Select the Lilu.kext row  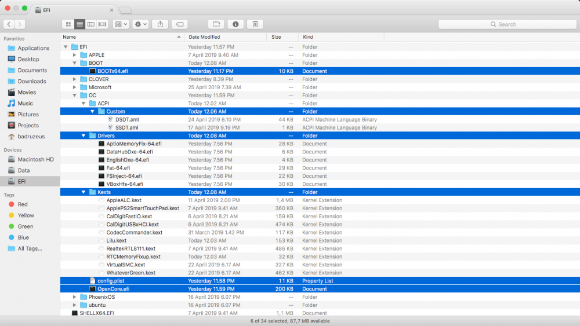click(x=320, y=241)
